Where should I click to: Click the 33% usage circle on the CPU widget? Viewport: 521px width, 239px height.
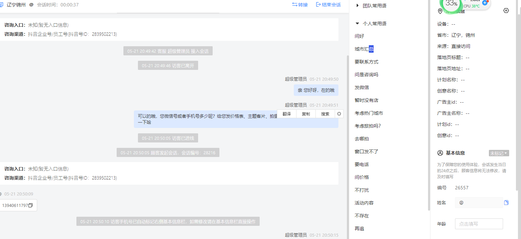tap(451, 3)
